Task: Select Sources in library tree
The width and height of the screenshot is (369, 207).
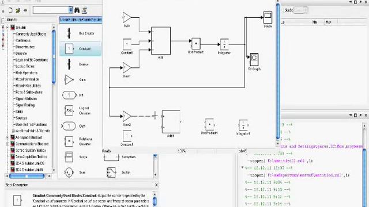Action: tap(21, 118)
